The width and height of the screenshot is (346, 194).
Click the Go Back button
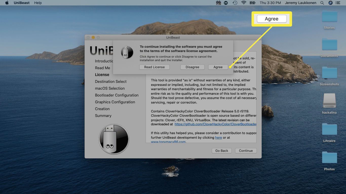[x=222, y=151]
